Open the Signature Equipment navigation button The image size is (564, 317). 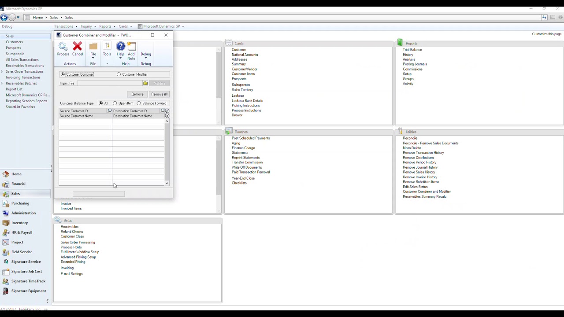(26, 291)
